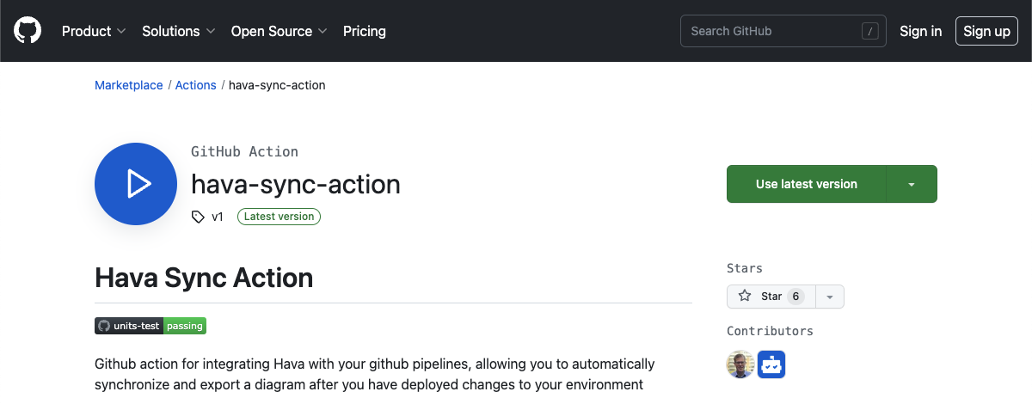
Task: Click the star icon in Stars
Action: click(745, 297)
